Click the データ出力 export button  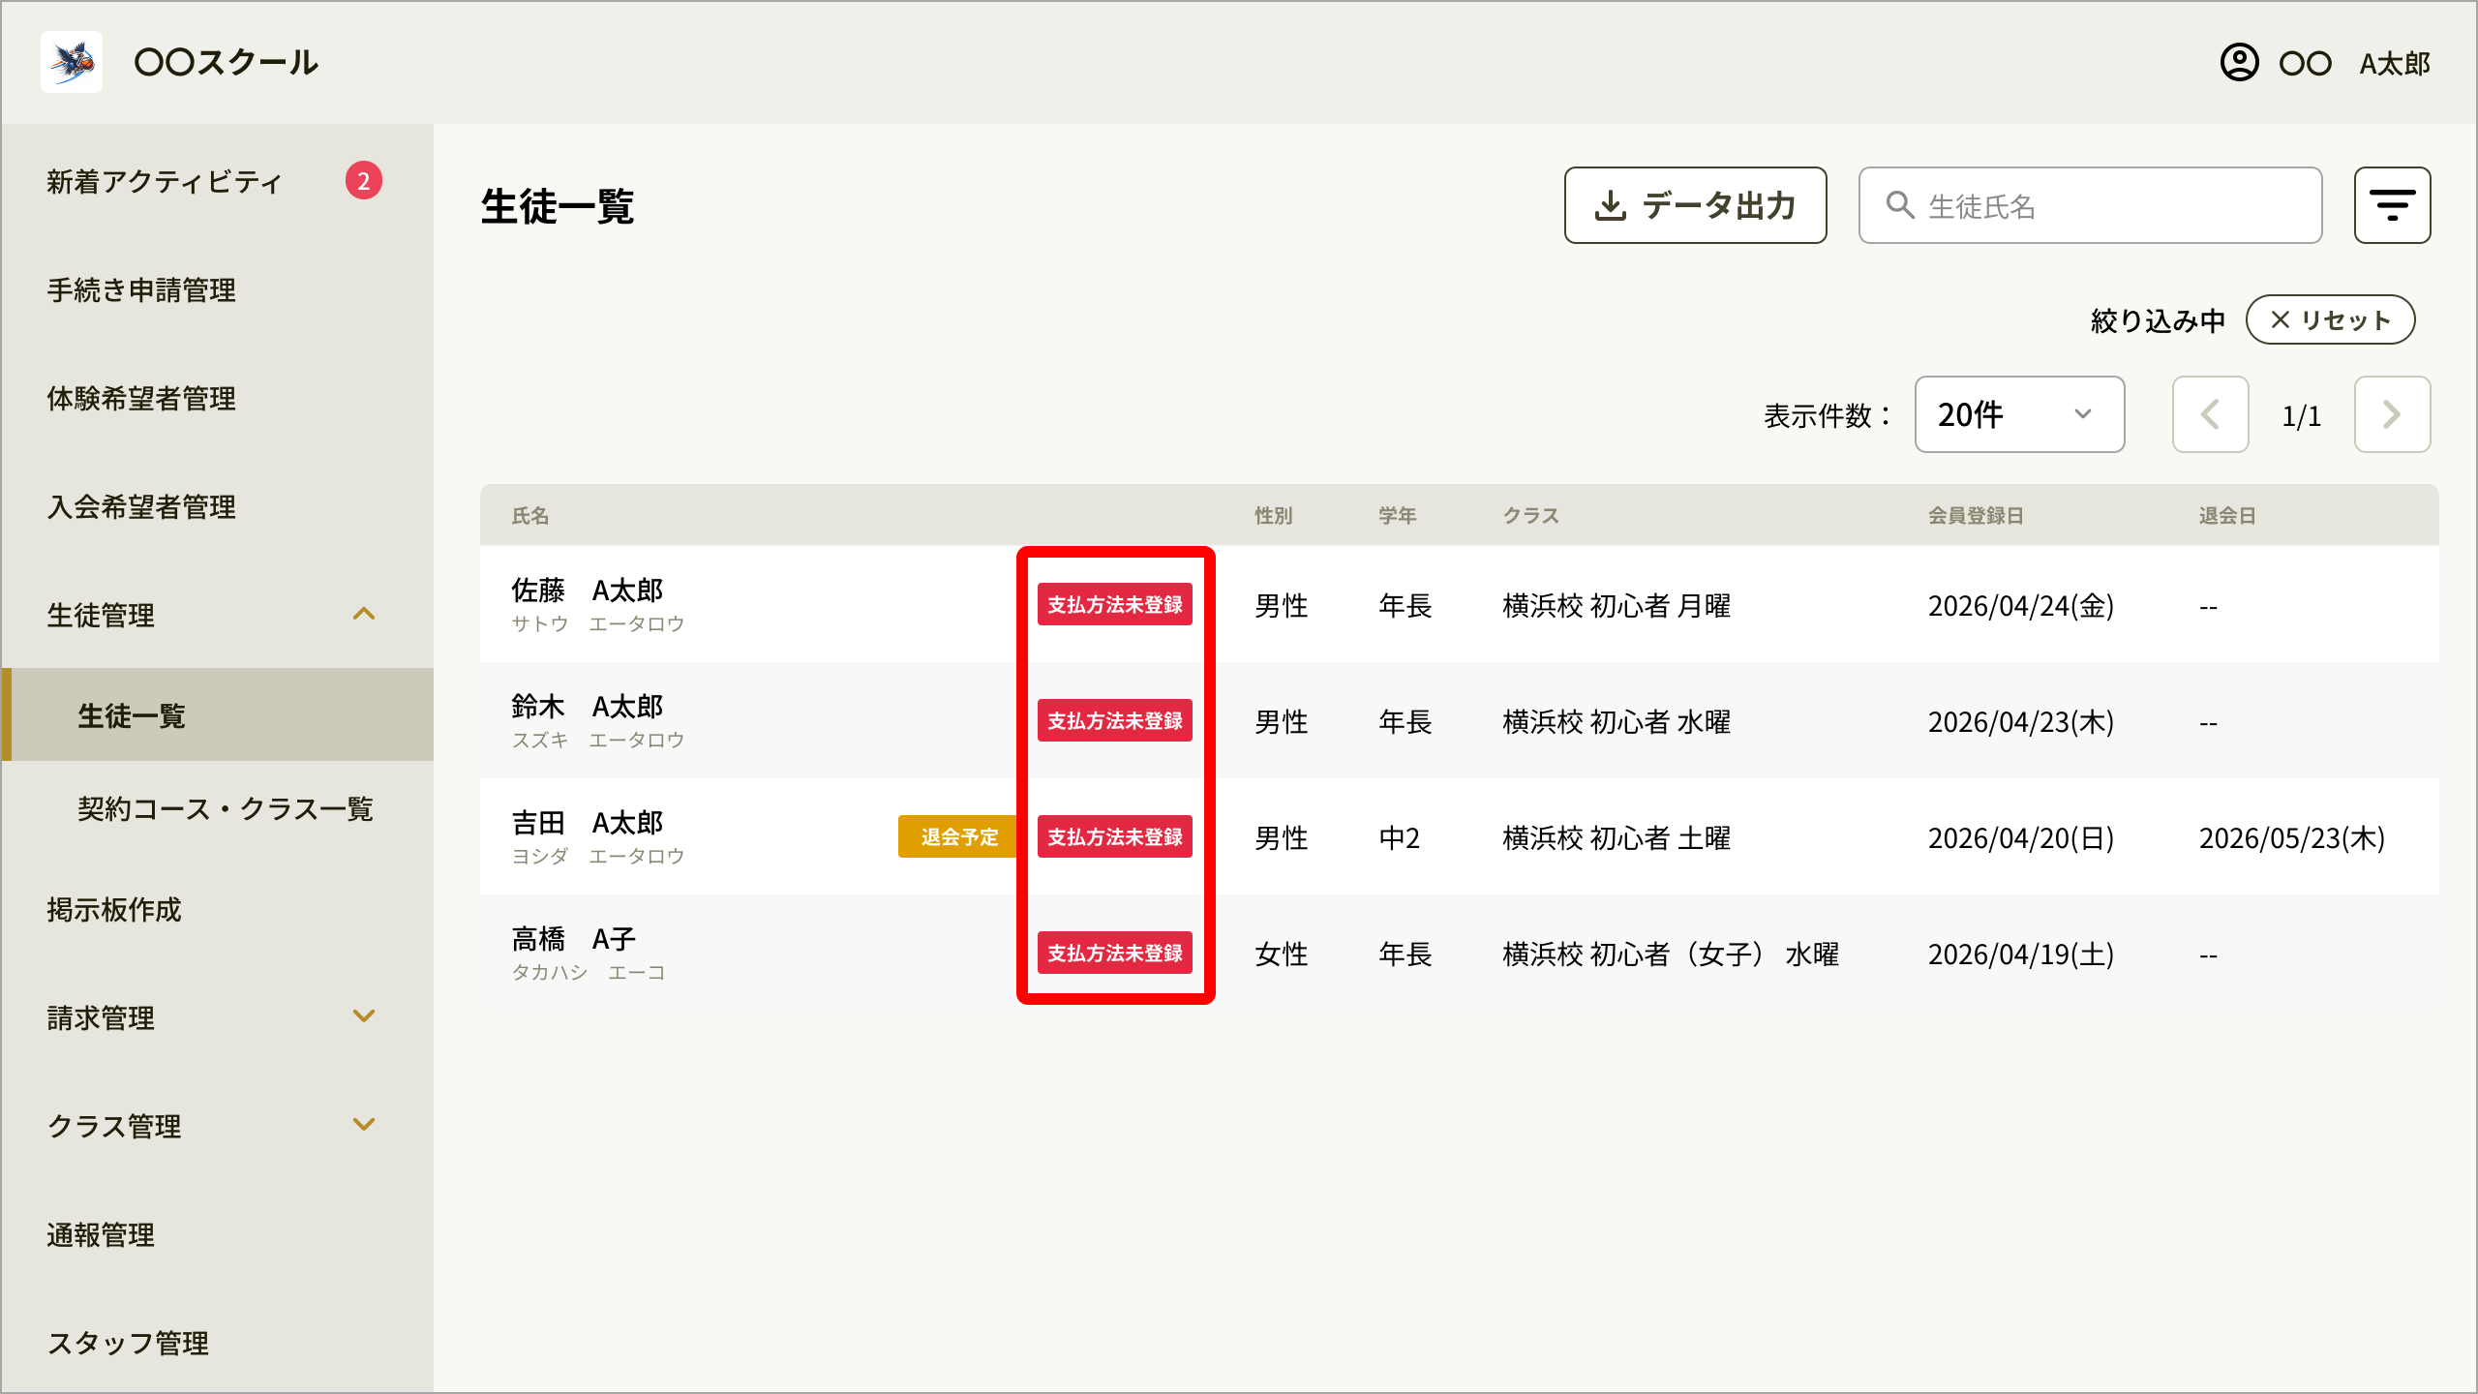tap(1695, 205)
